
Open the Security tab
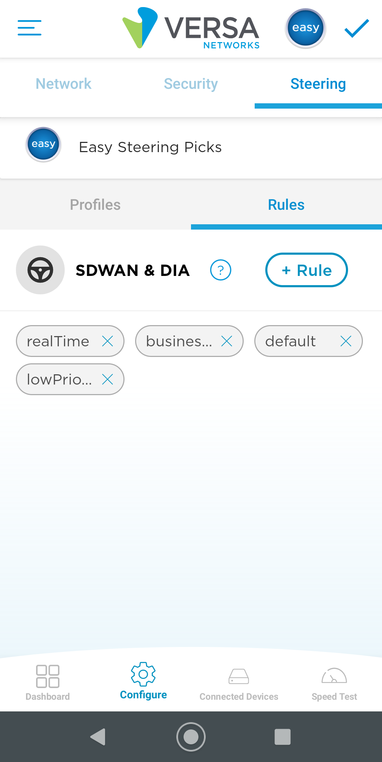pyautogui.click(x=191, y=84)
